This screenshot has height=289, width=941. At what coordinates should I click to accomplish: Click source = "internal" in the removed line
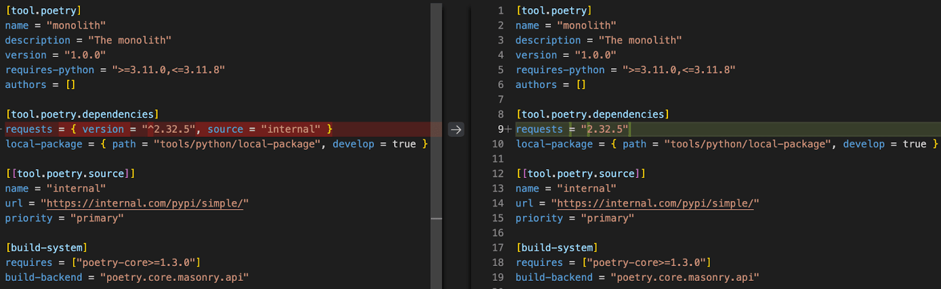[264, 129]
